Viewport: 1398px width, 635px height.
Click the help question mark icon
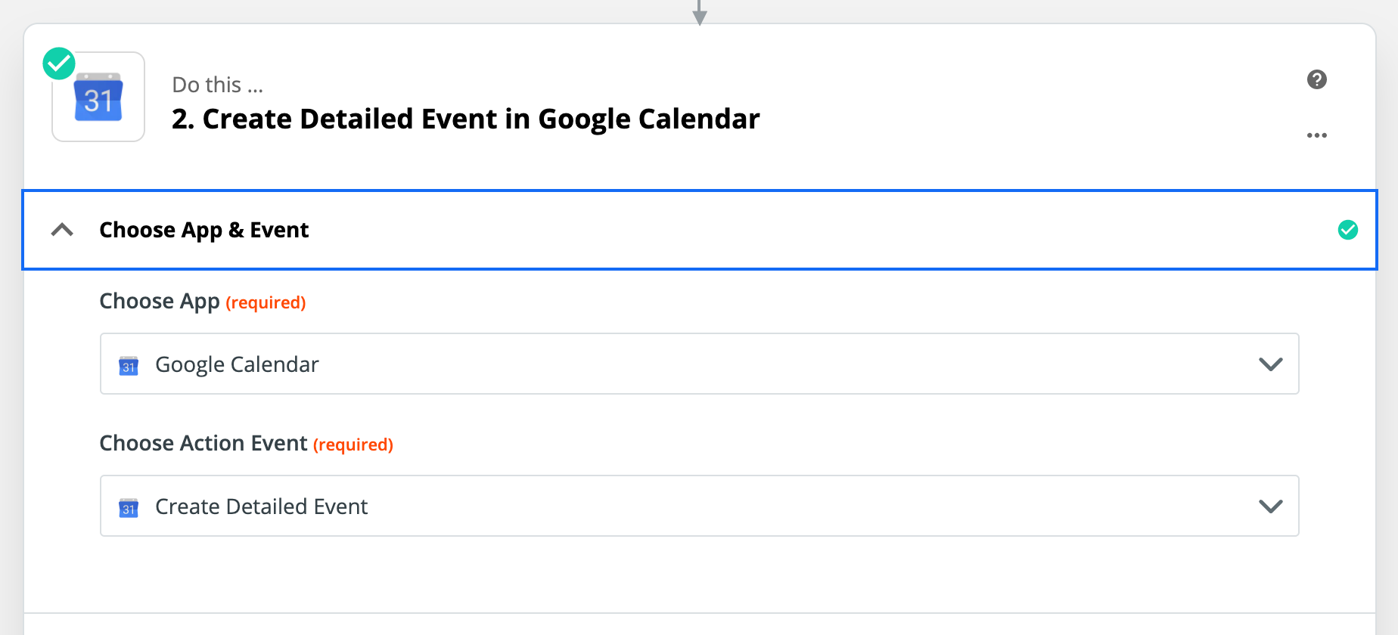click(x=1316, y=79)
